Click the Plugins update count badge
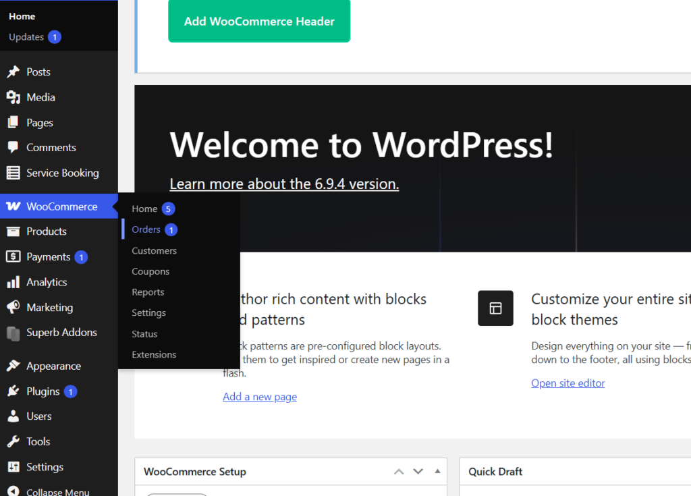 [x=70, y=391]
